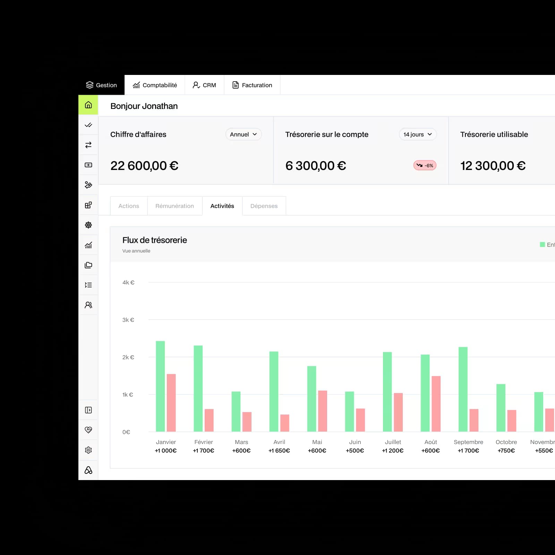Open the Annuel period dropdown
Image resolution: width=555 pixels, height=555 pixels.
244,134
